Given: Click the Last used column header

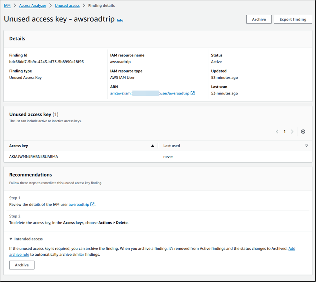Looking at the screenshot, I should [x=171, y=146].
